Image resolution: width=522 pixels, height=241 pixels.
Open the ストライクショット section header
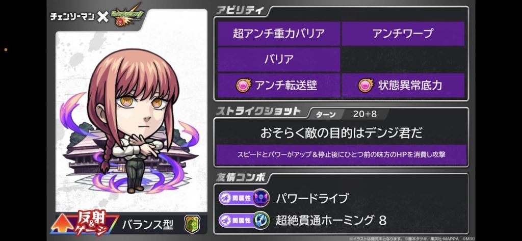coord(258,112)
